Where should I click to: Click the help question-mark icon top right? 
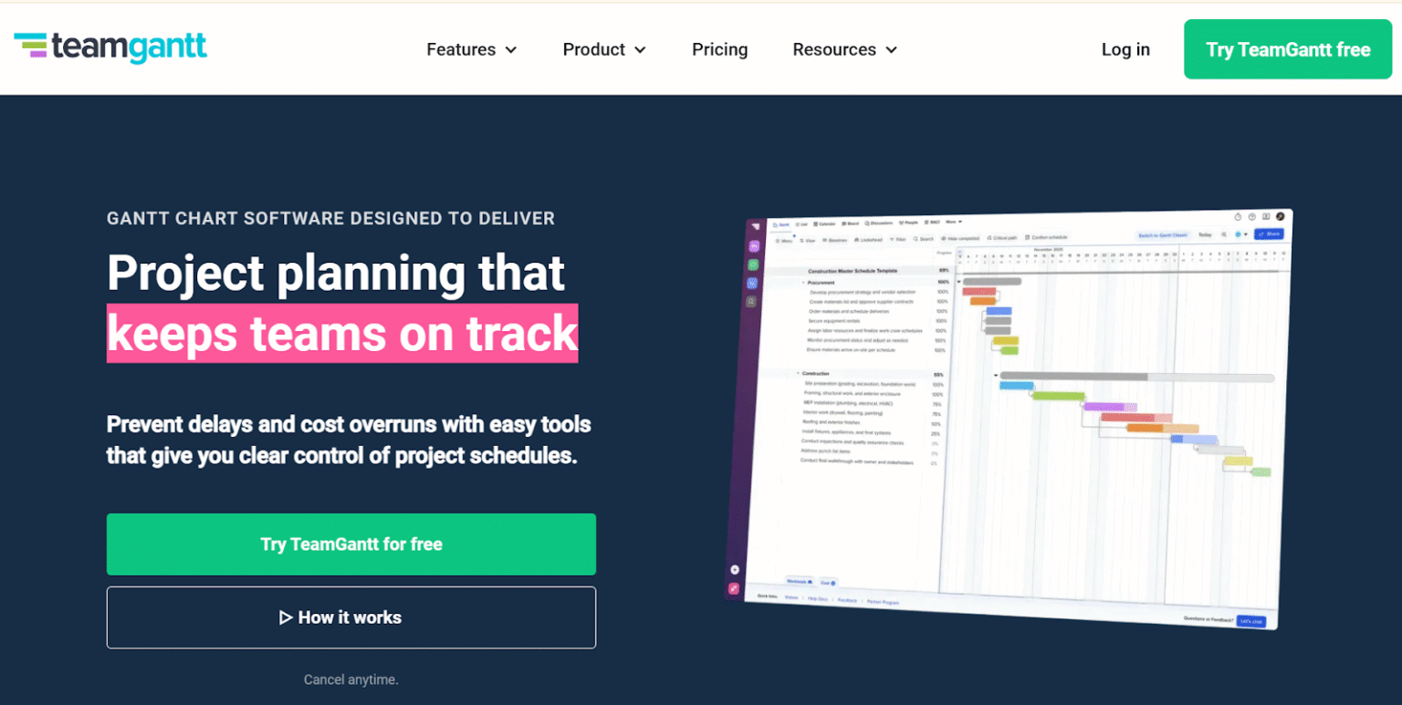pyautogui.click(x=1252, y=216)
